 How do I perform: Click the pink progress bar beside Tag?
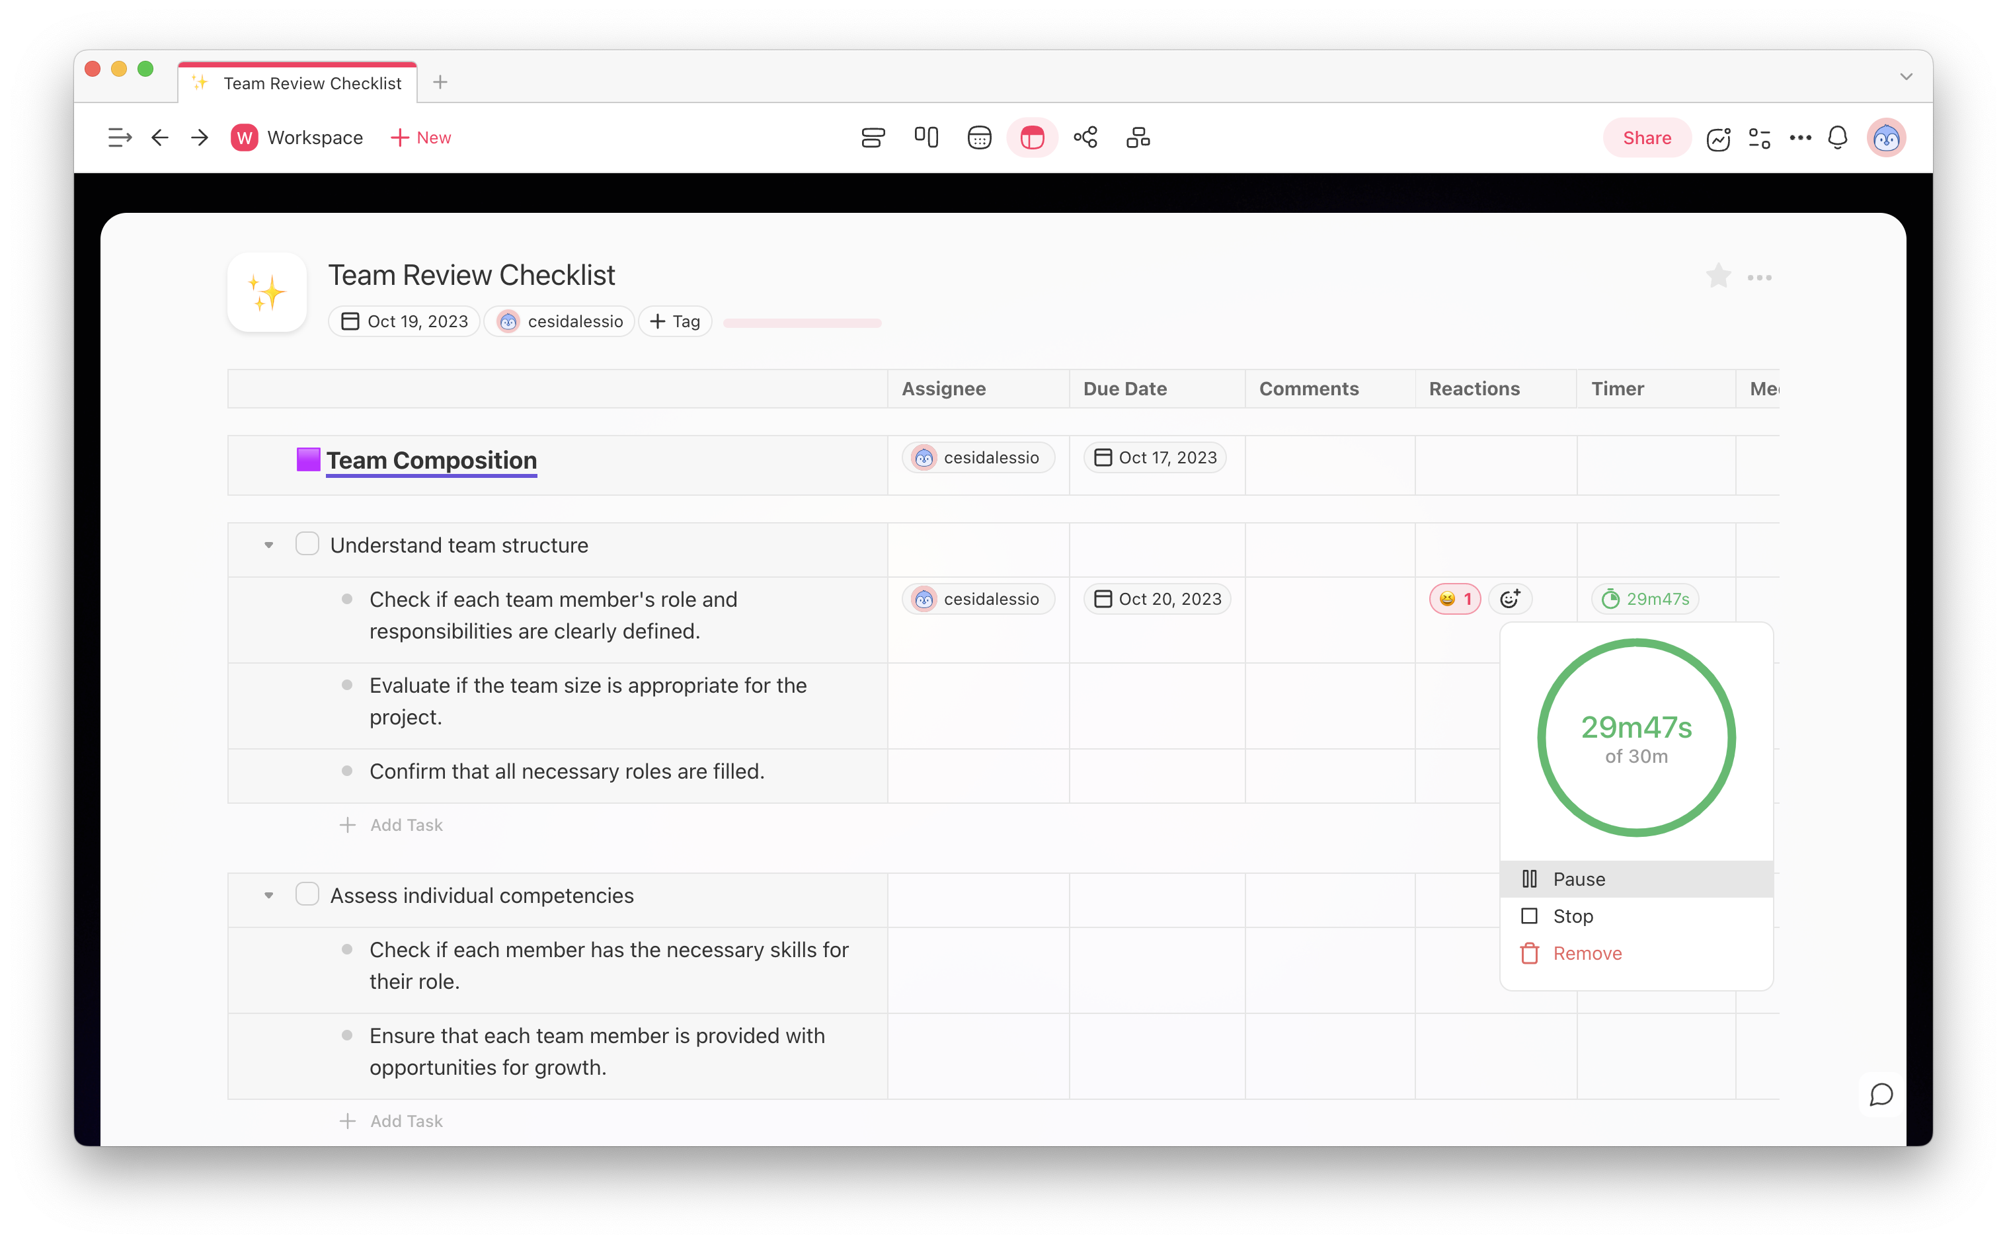(801, 323)
